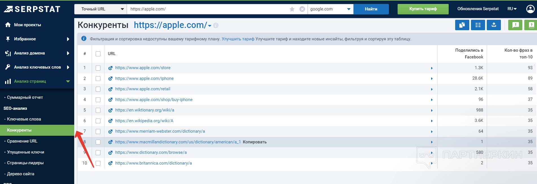This screenshot has width=537, height=184.
Task: Check the apple.com/retail row checkbox
Action: 98,89
